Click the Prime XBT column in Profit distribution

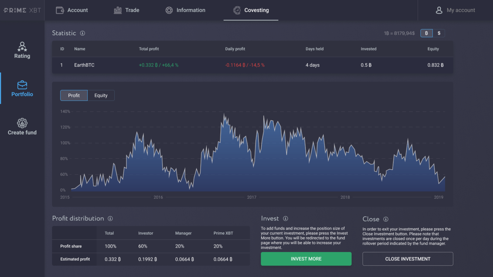pos(223,233)
